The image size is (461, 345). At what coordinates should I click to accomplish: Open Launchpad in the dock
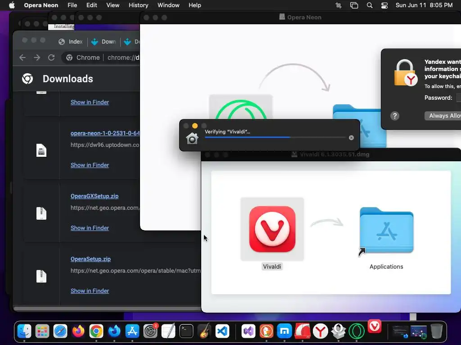tap(42, 332)
